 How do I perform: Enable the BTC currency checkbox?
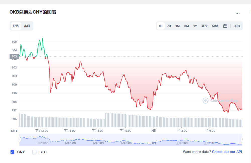click(34, 152)
